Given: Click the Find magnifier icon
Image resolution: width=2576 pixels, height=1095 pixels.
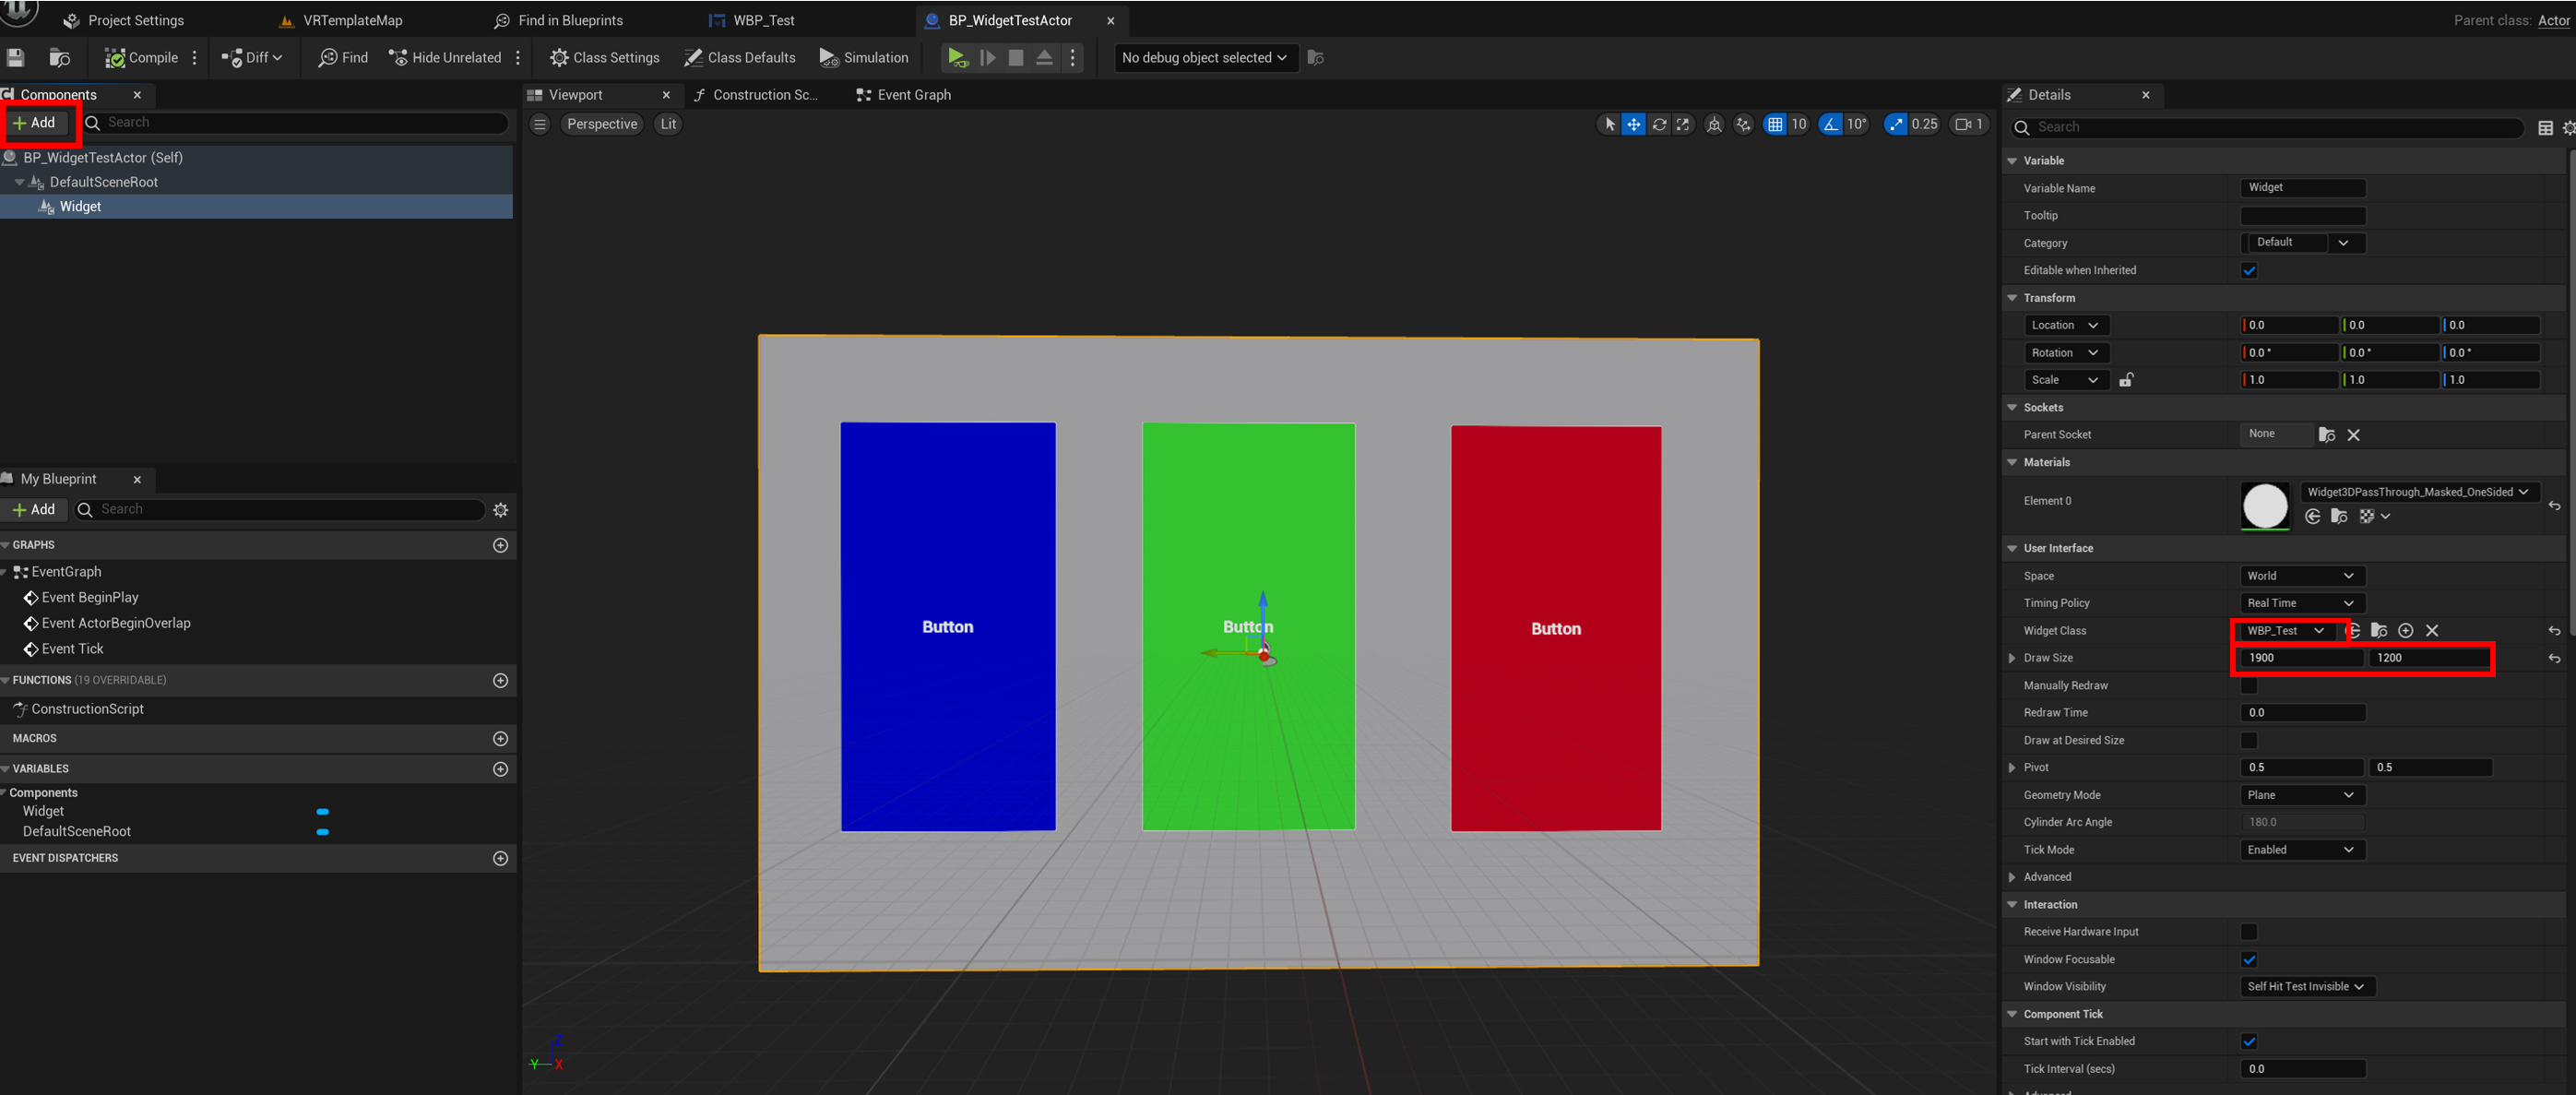Looking at the screenshot, I should 328,58.
